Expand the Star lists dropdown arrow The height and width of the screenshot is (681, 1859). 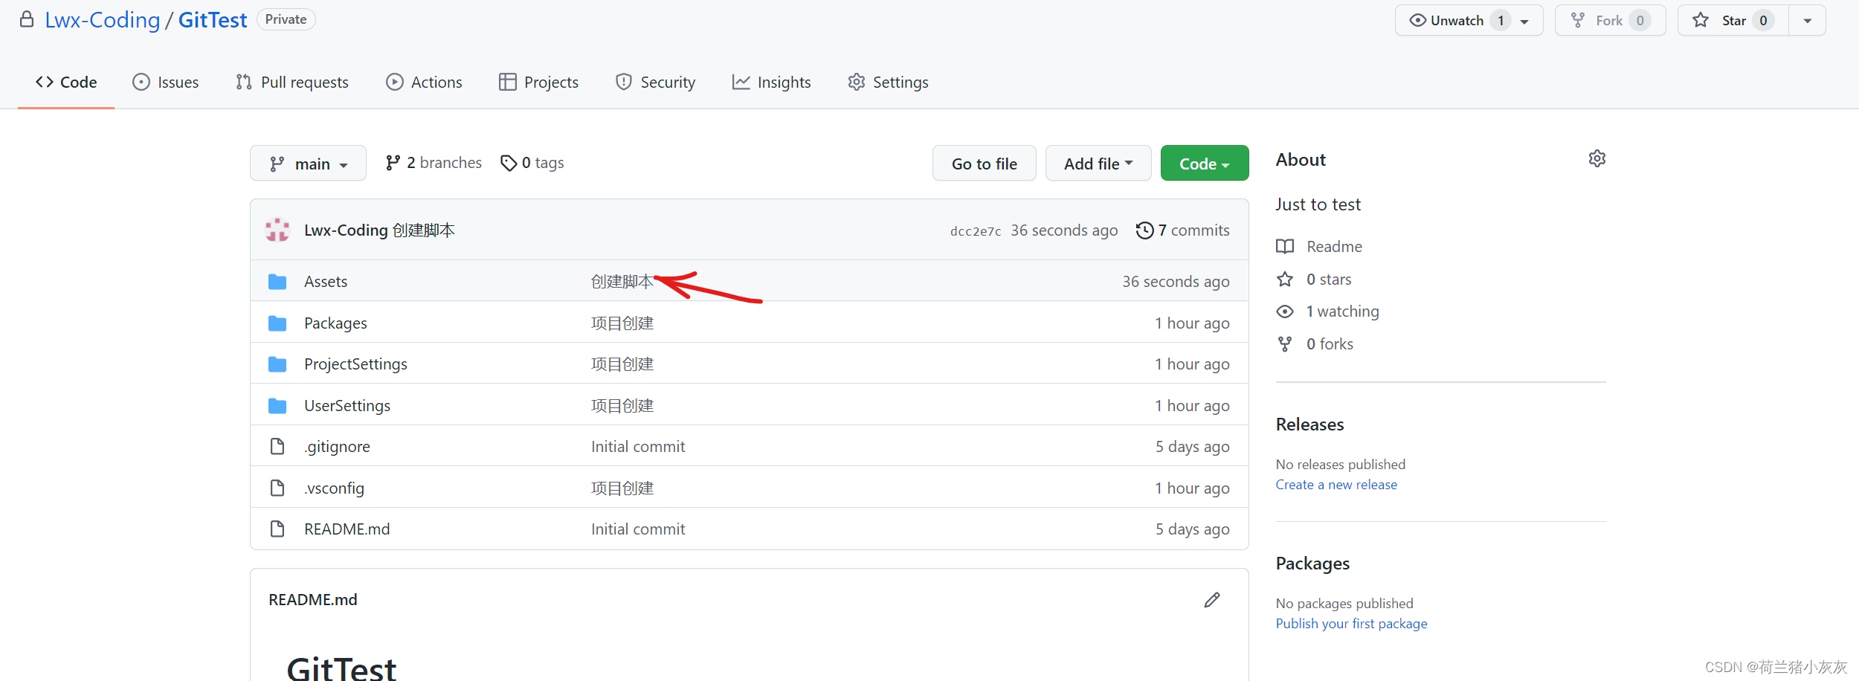click(x=1807, y=20)
